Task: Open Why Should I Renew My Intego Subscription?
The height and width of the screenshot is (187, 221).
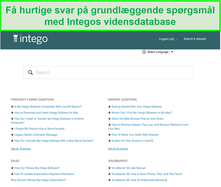Action: tap(38, 180)
